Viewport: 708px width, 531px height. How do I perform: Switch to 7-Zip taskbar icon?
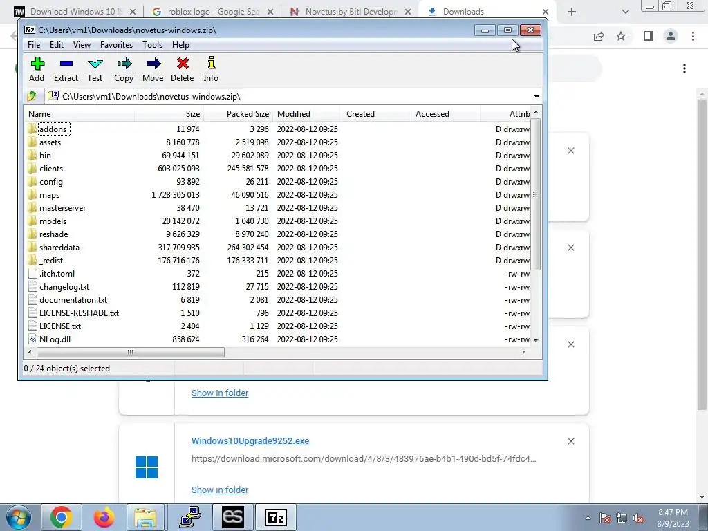click(x=276, y=517)
